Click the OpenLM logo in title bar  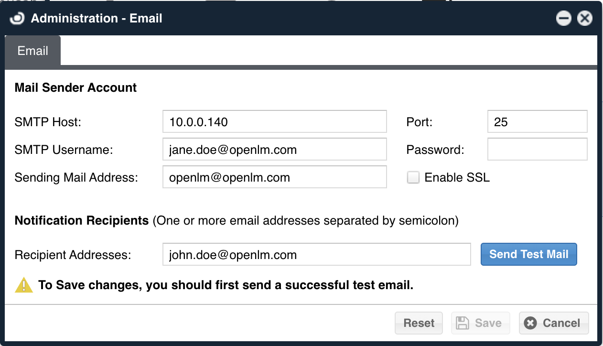pos(17,19)
